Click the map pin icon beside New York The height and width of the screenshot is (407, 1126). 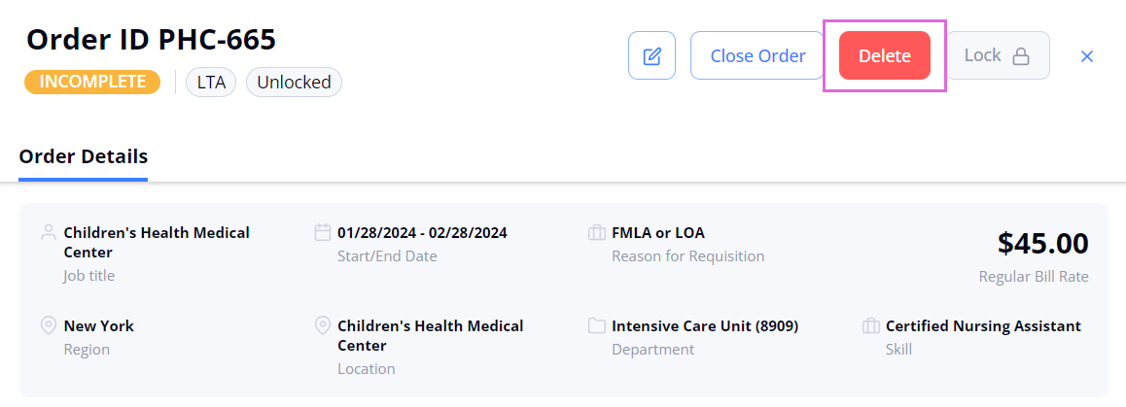pyautogui.click(x=48, y=325)
